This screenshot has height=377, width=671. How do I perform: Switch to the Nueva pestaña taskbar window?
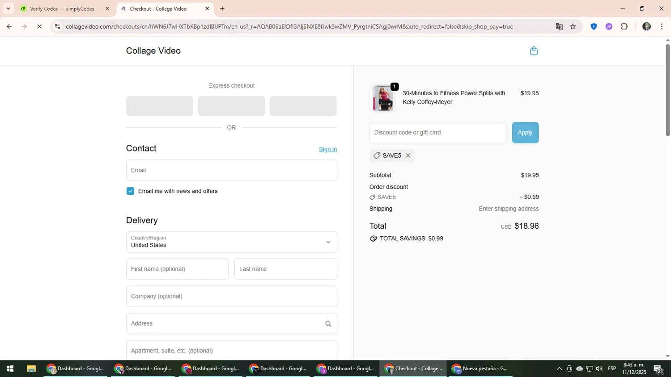[480, 369]
